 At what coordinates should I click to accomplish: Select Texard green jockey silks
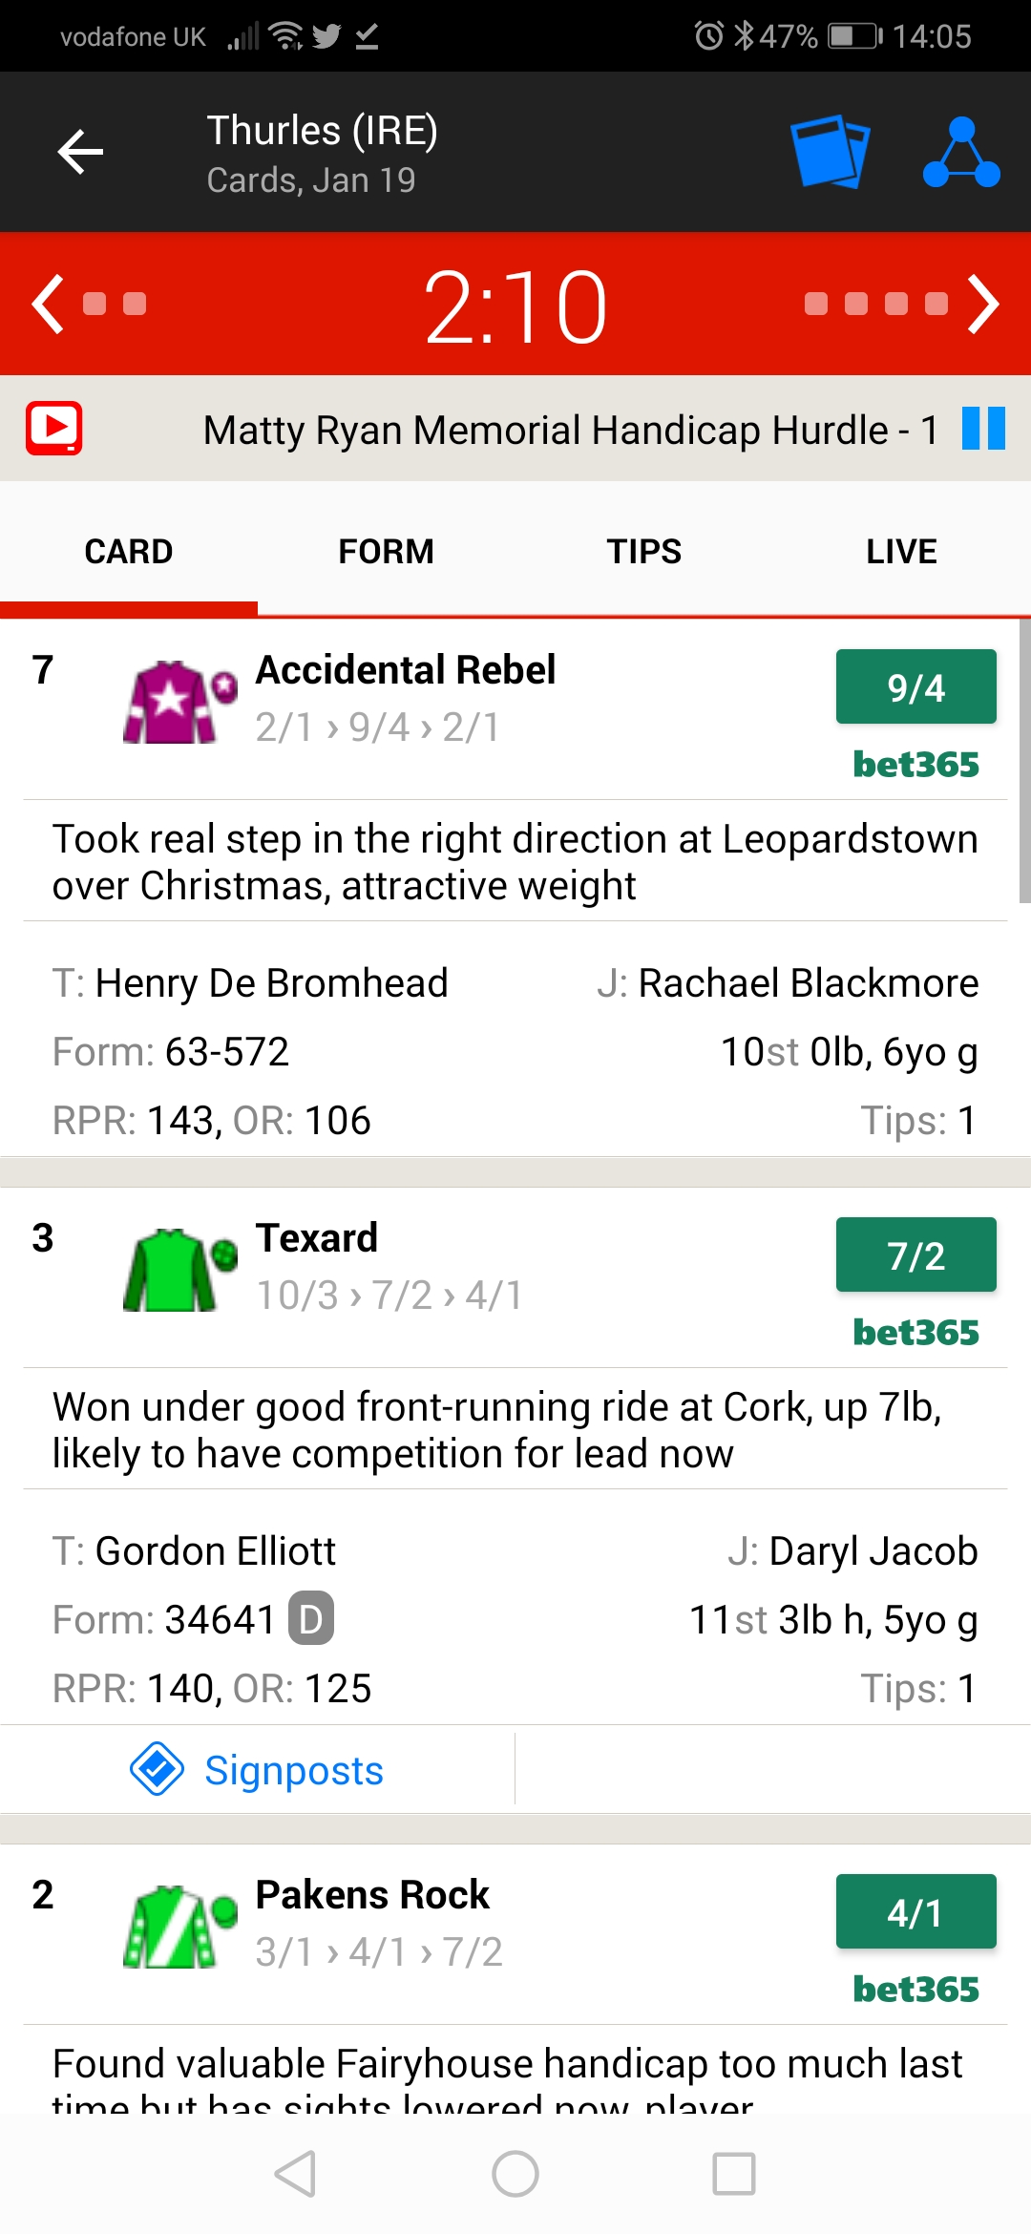click(179, 1270)
